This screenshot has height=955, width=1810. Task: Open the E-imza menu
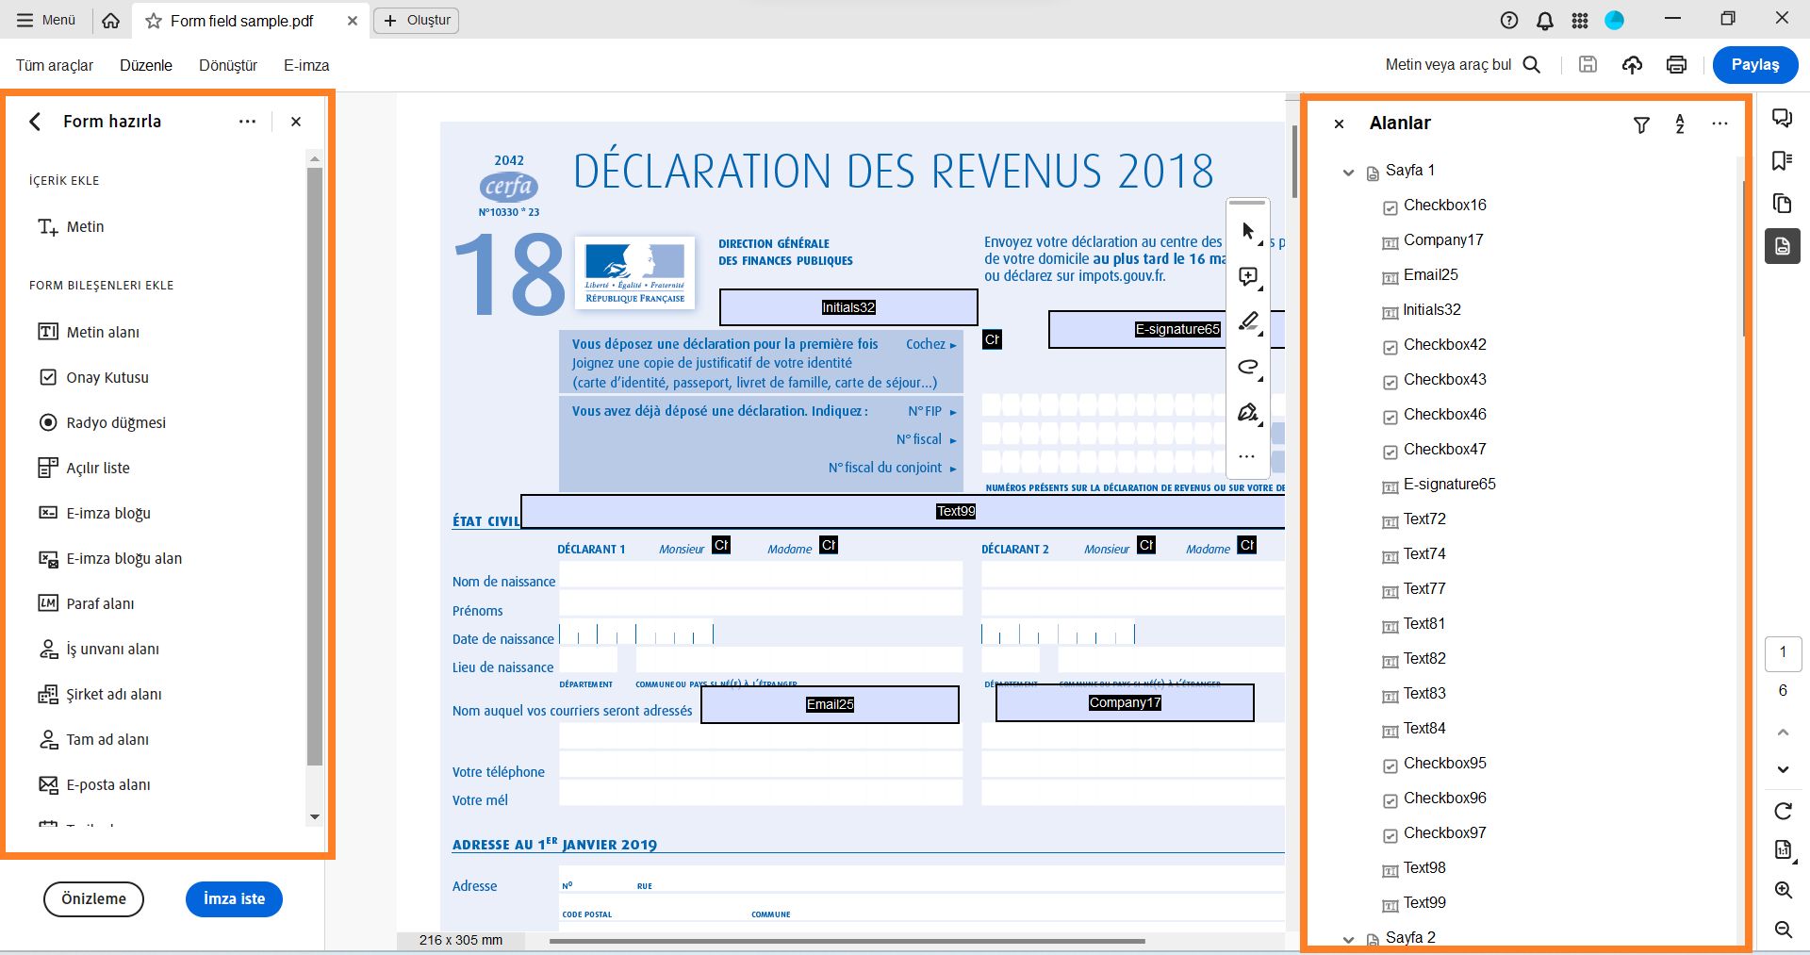(x=306, y=65)
